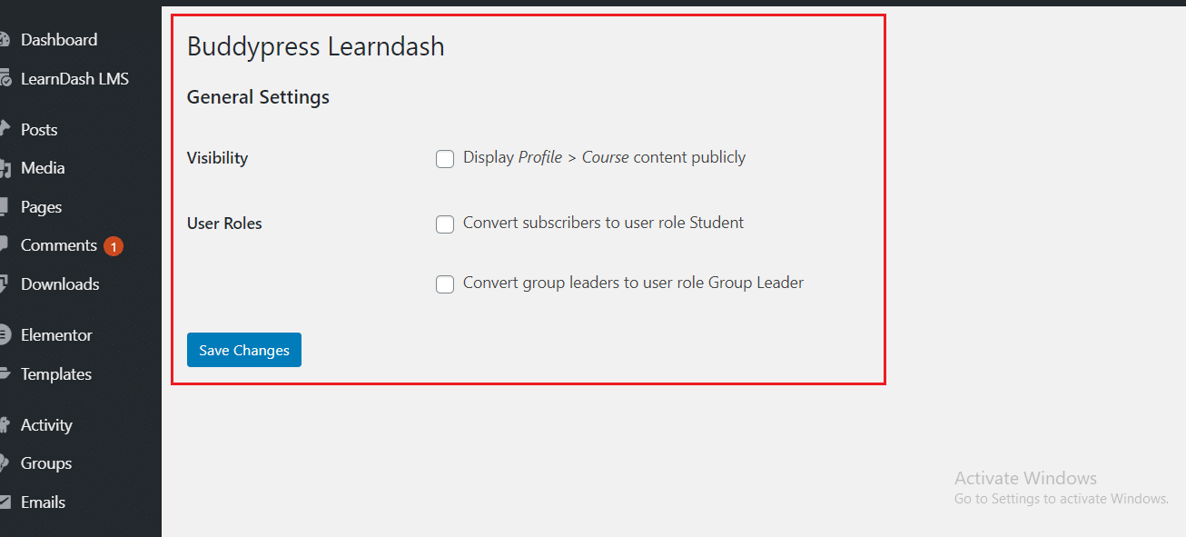Open the Posts pushpin icon
Screen dimensions: 1186x537
click(x=5, y=129)
